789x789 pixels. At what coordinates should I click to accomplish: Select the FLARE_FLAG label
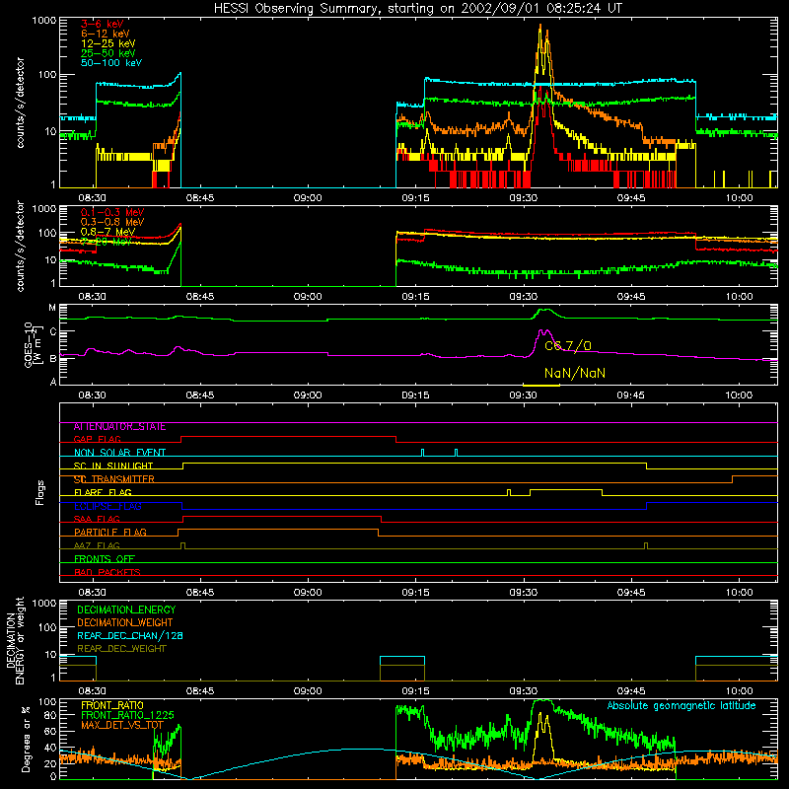[103, 492]
